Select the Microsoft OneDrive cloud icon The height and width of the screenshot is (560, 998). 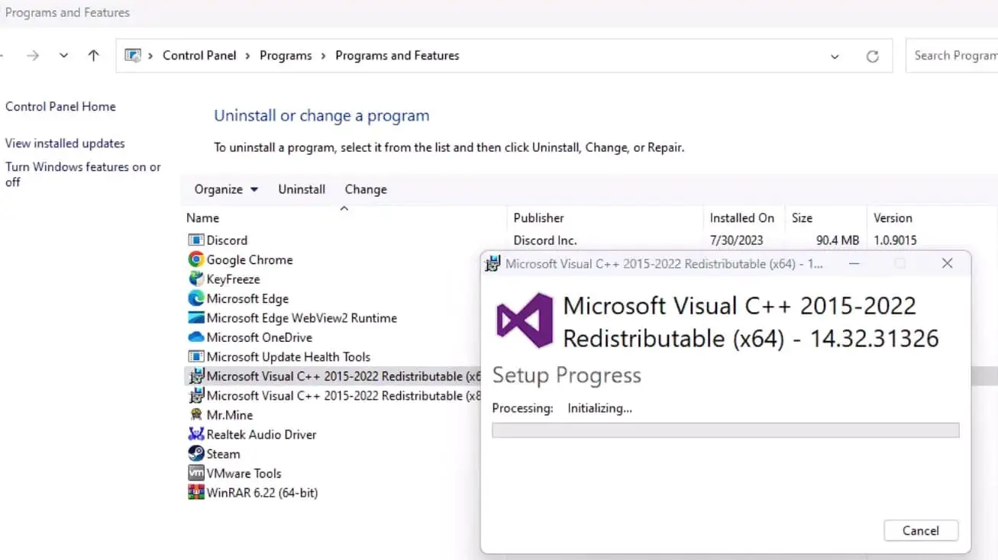pyautogui.click(x=196, y=337)
